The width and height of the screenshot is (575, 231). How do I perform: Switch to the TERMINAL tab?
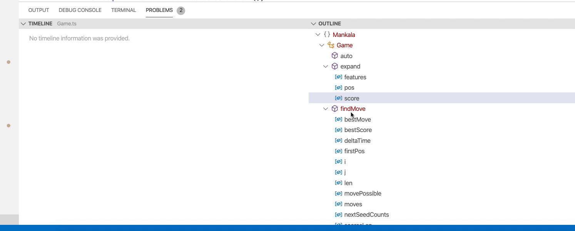(x=124, y=10)
